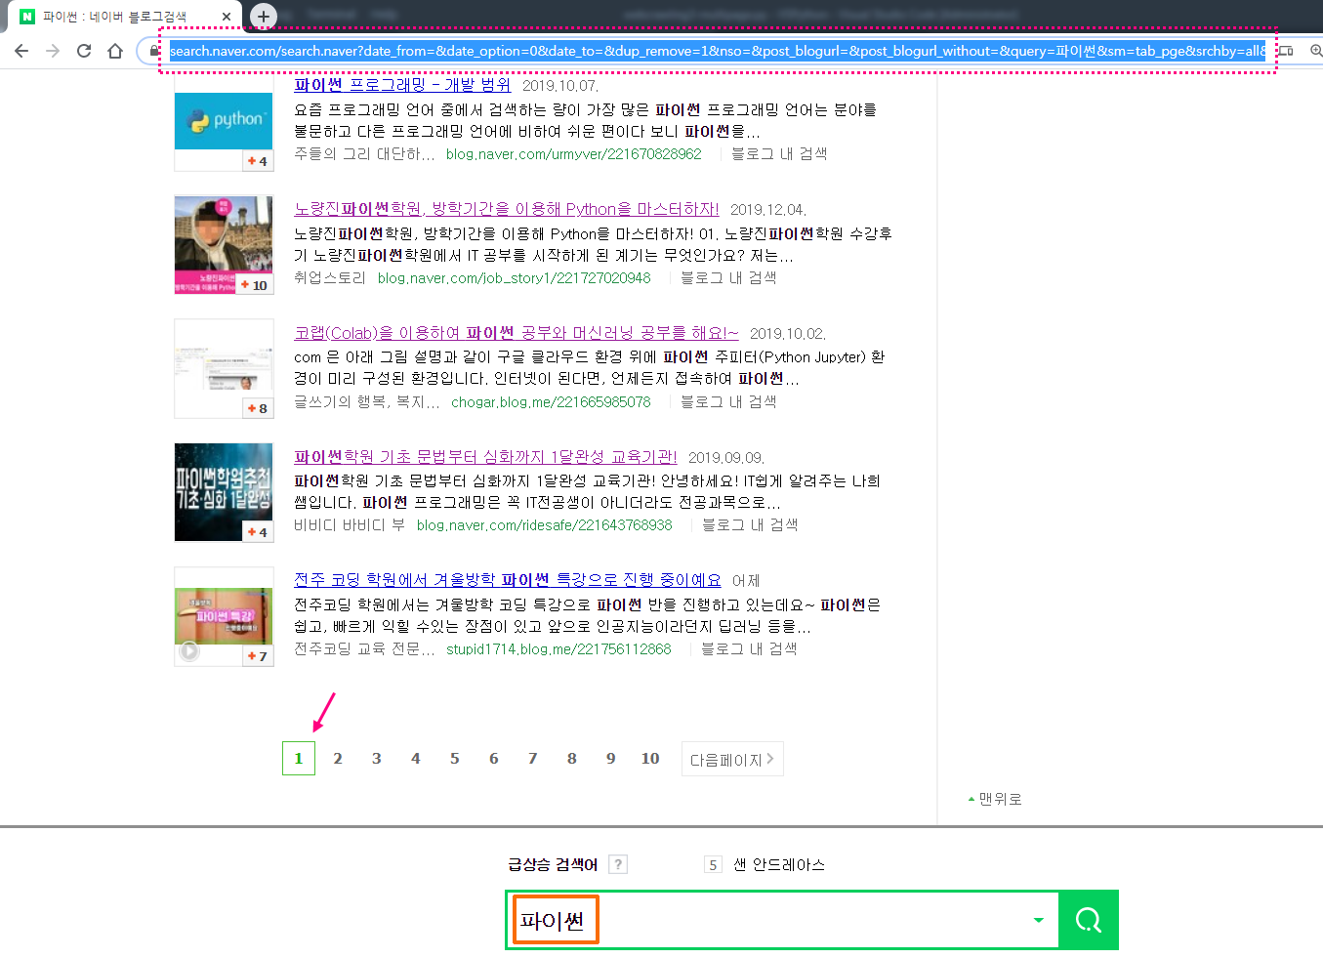Open the 파이썬학원 기초 문법부터 심화까지 post
Image resolution: width=1323 pixels, height=958 pixels.
point(485,457)
